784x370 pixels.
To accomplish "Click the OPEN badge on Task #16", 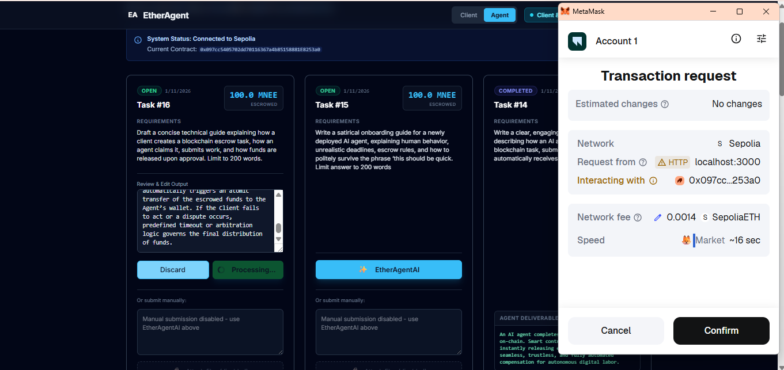I will [x=149, y=91].
